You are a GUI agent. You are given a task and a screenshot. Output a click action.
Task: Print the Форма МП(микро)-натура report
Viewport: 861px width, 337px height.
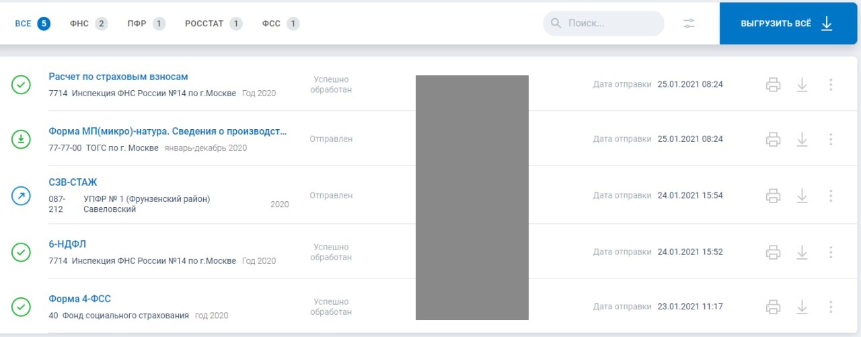click(x=774, y=139)
